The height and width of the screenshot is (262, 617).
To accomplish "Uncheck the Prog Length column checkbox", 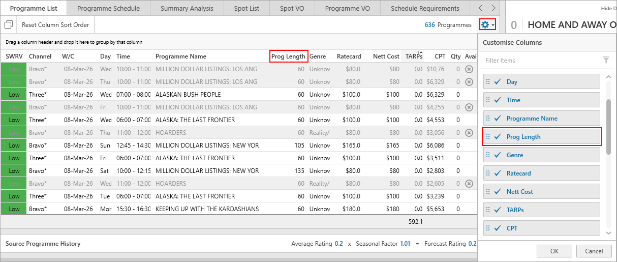I will 498,137.
